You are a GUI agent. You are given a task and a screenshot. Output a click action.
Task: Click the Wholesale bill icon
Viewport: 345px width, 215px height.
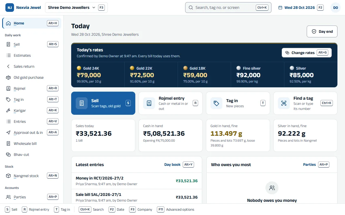[8, 144]
